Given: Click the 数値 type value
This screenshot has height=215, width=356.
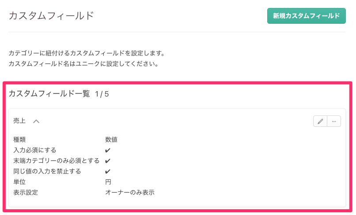Looking at the screenshot, I should tap(111, 140).
